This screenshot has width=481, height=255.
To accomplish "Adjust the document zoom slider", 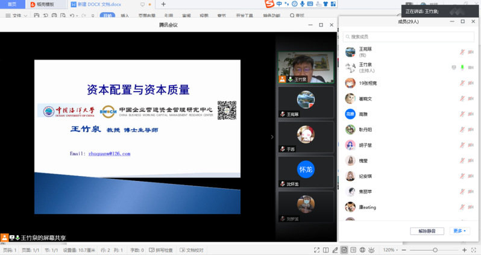I will point(434,250).
